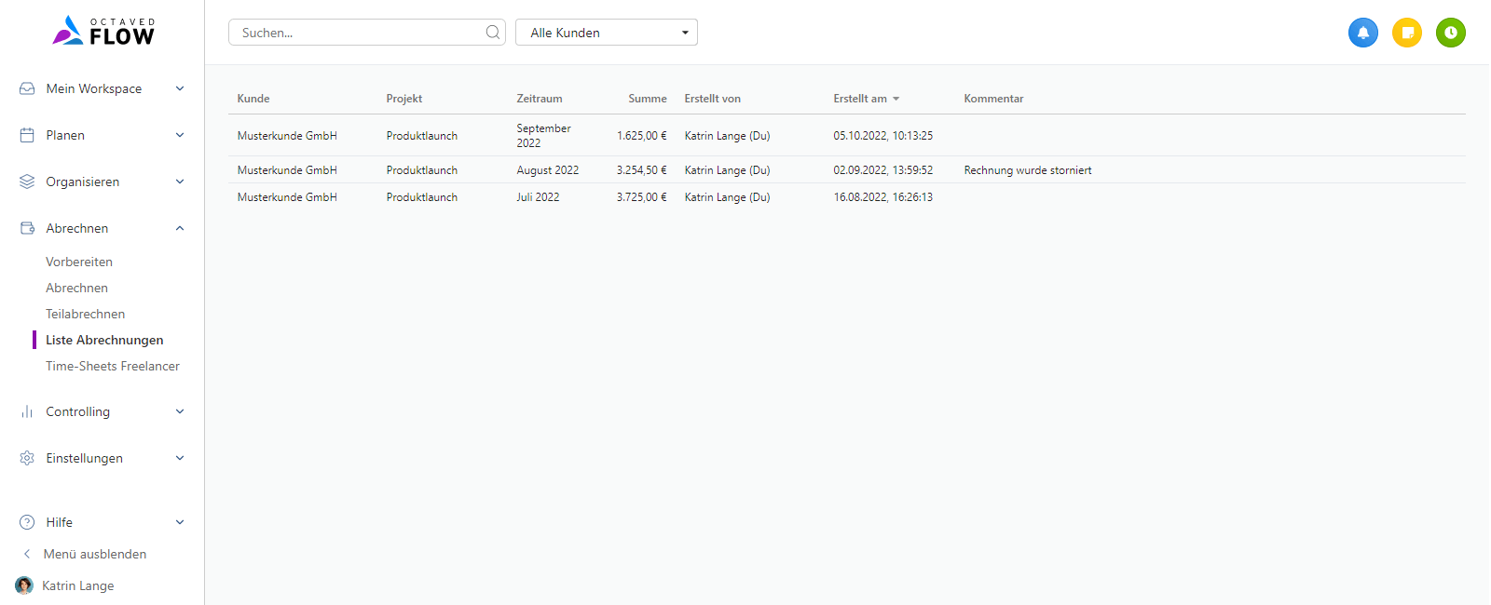This screenshot has height=605, width=1491.
Task: Click the search magnifier icon
Action: pyautogui.click(x=493, y=33)
